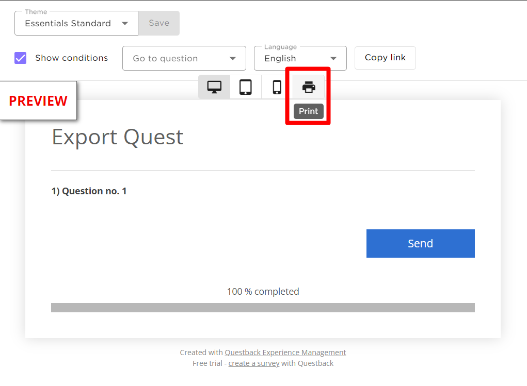The image size is (527, 386).
Task: Open the Language dropdown
Action: pos(300,58)
